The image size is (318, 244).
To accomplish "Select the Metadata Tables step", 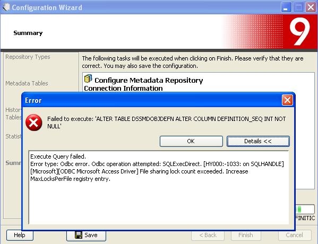I will pos(27,83).
